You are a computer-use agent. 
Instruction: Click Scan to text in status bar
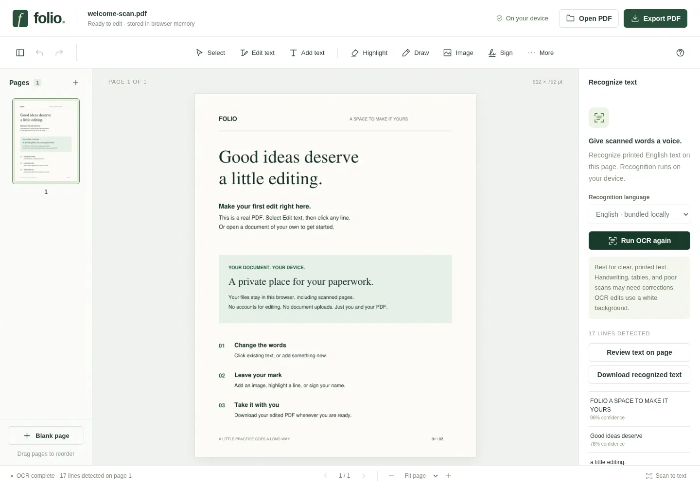click(666, 476)
